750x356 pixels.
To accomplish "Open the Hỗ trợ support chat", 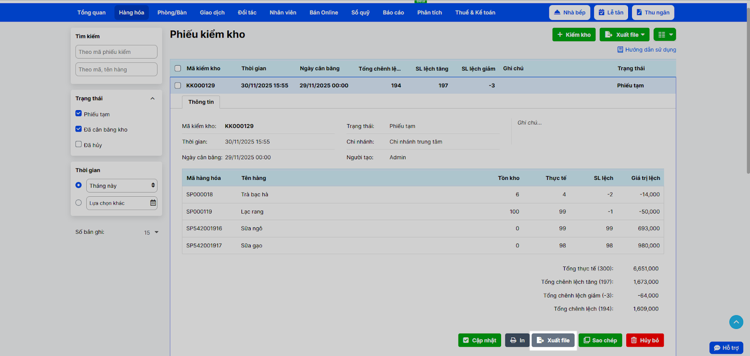I will (x=726, y=348).
